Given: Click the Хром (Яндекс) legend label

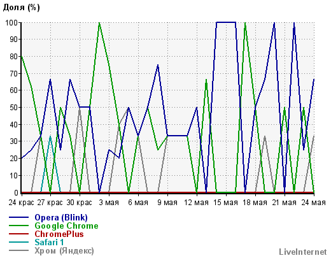Looking at the screenshot, I should [64, 251].
